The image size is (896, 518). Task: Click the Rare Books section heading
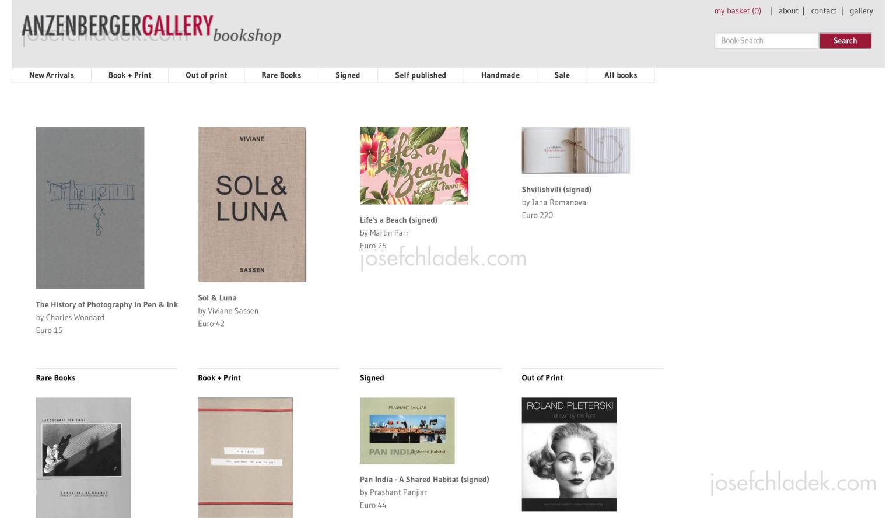click(55, 378)
